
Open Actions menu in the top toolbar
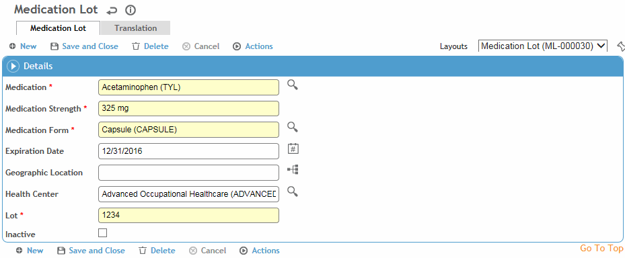[253, 46]
